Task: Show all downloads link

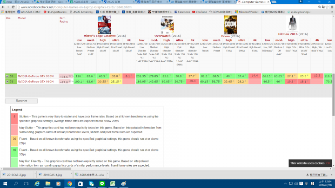Action: pos(317,175)
